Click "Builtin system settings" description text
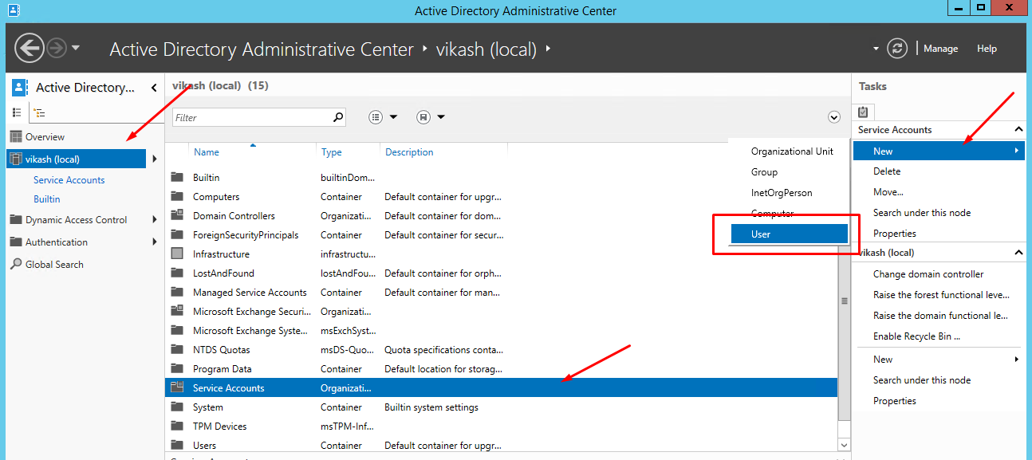This screenshot has width=1032, height=460. tap(431, 407)
